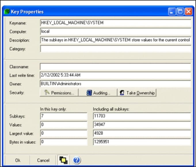Click the Largest value field showing 4928
This screenshot has height=167, width=196.
142,134
